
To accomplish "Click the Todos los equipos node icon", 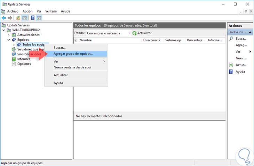I will [19, 44].
